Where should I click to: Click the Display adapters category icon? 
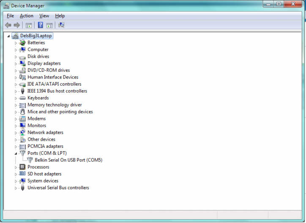point(23,63)
